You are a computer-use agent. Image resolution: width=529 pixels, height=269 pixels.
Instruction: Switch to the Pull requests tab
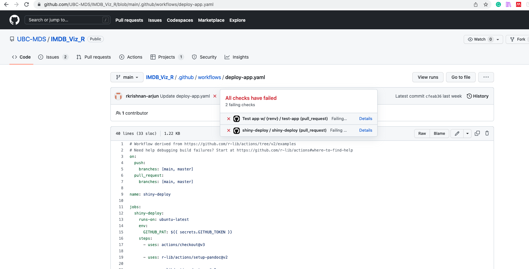[x=94, y=57]
